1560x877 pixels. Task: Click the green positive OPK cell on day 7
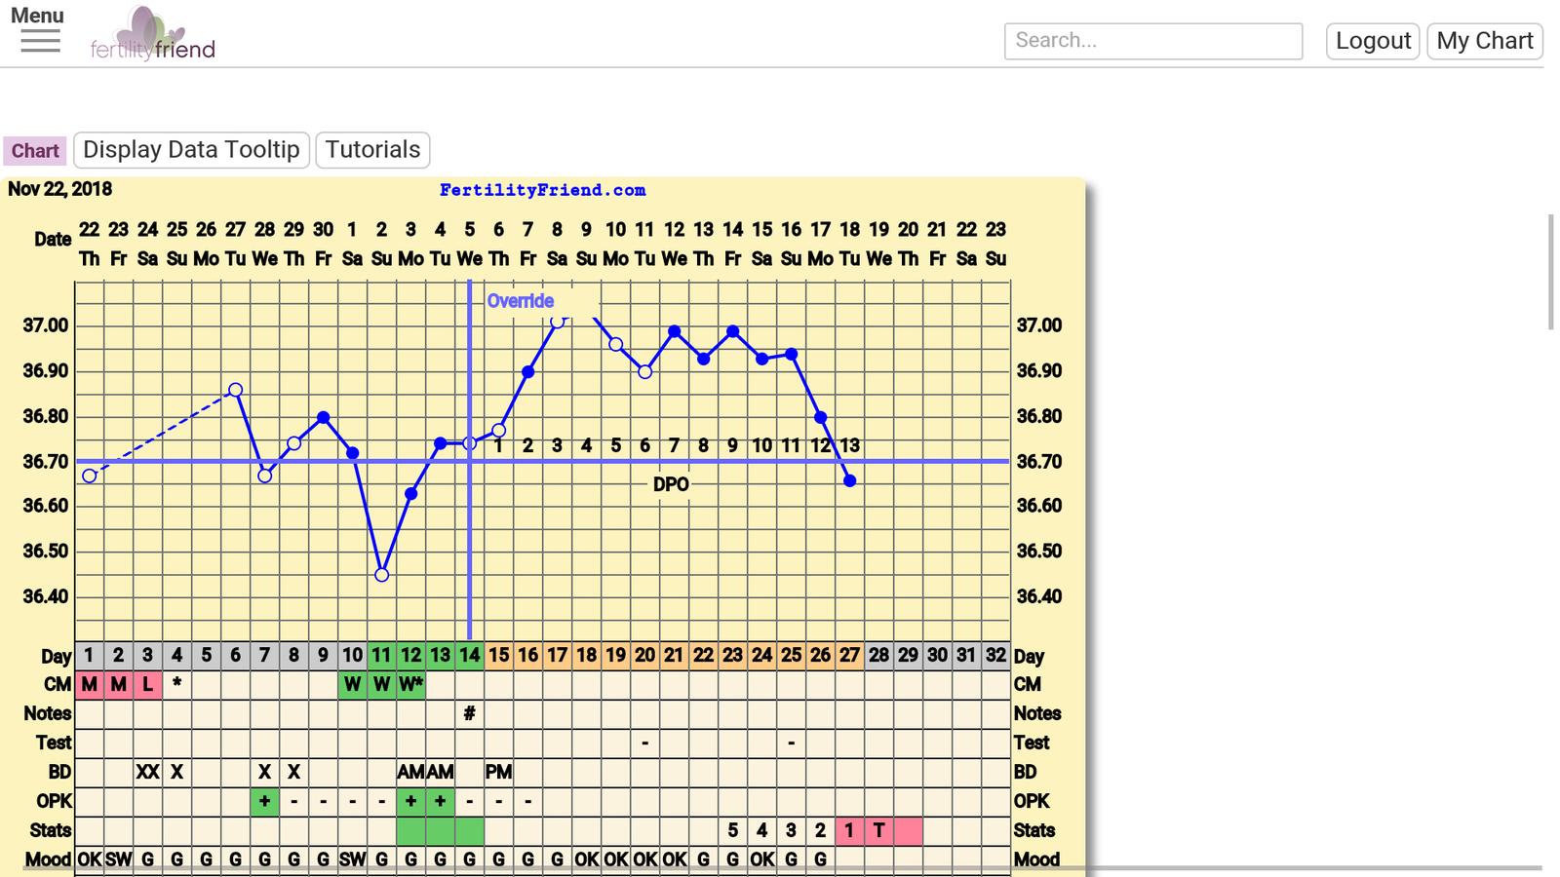coord(264,801)
